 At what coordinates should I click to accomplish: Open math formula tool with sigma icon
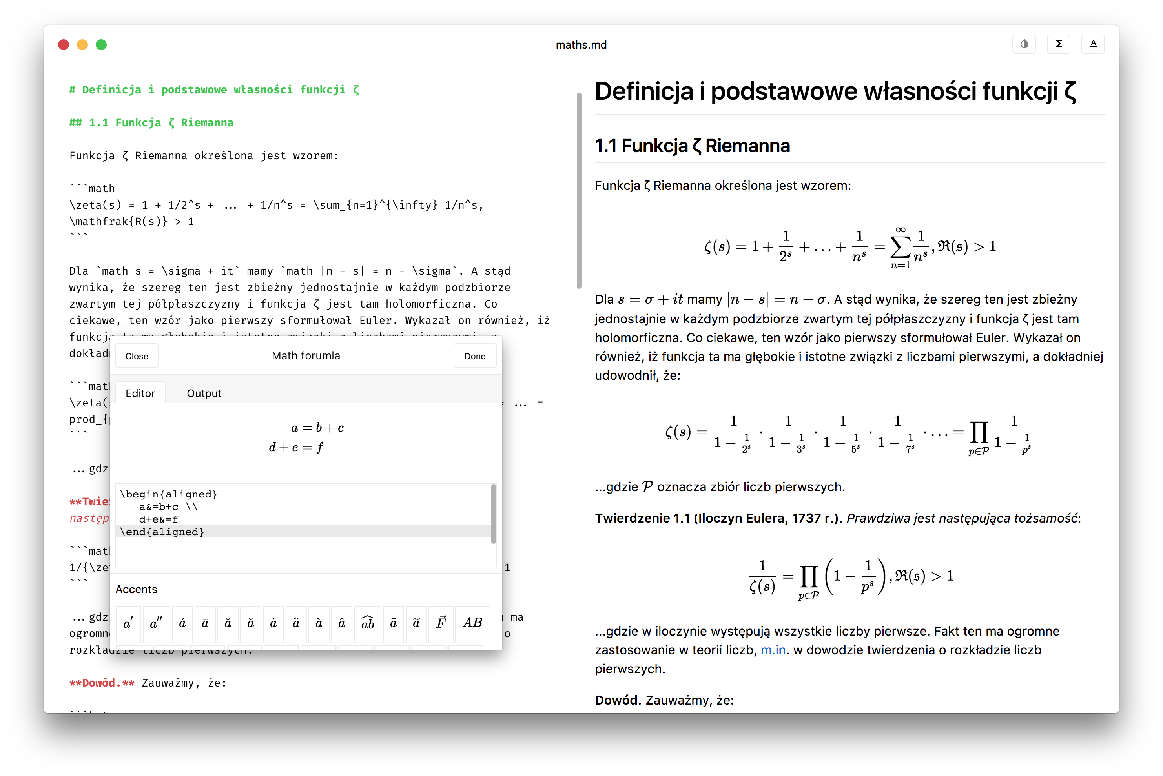[x=1059, y=44]
